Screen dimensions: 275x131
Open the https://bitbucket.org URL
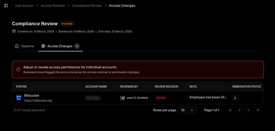click(38, 101)
